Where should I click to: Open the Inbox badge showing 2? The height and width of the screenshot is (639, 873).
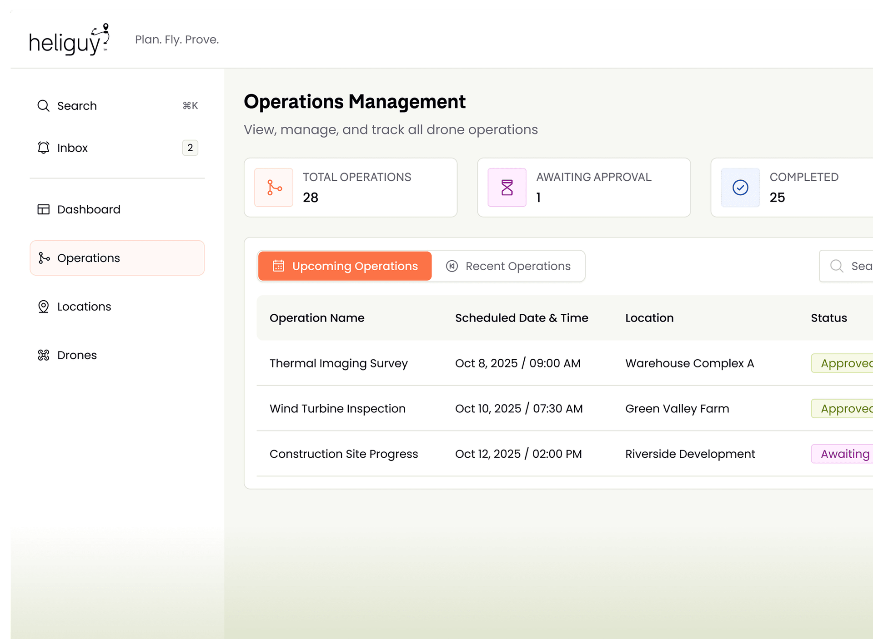(190, 148)
